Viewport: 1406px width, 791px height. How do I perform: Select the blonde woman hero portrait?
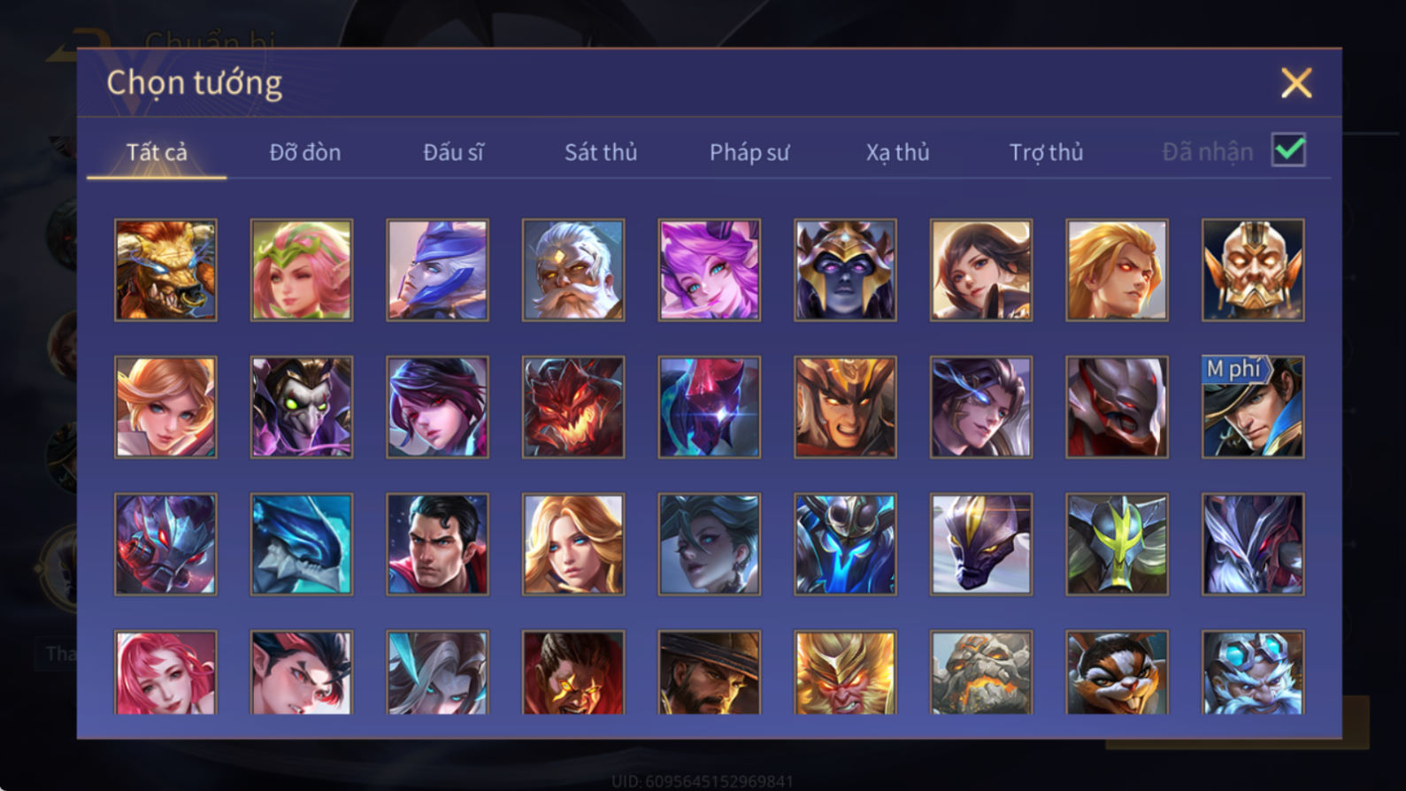(x=573, y=544)
